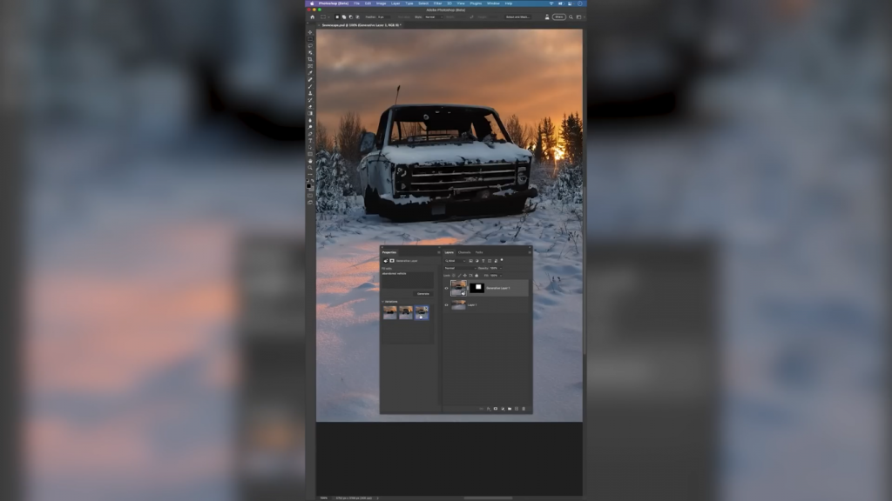Screen dimensions: 892x501
Task: Select the Pen tool
Action: (310, 134)
